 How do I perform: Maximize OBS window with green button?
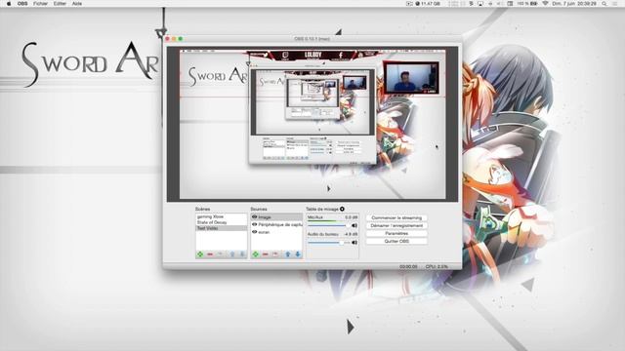coord(180,39)
